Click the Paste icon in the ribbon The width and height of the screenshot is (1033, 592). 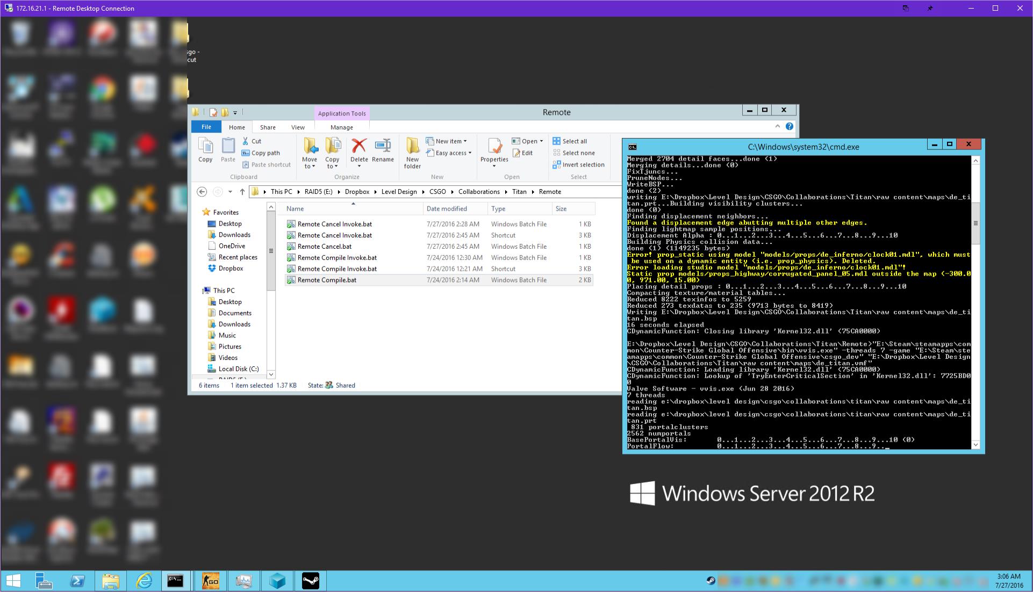pos(228,150)
